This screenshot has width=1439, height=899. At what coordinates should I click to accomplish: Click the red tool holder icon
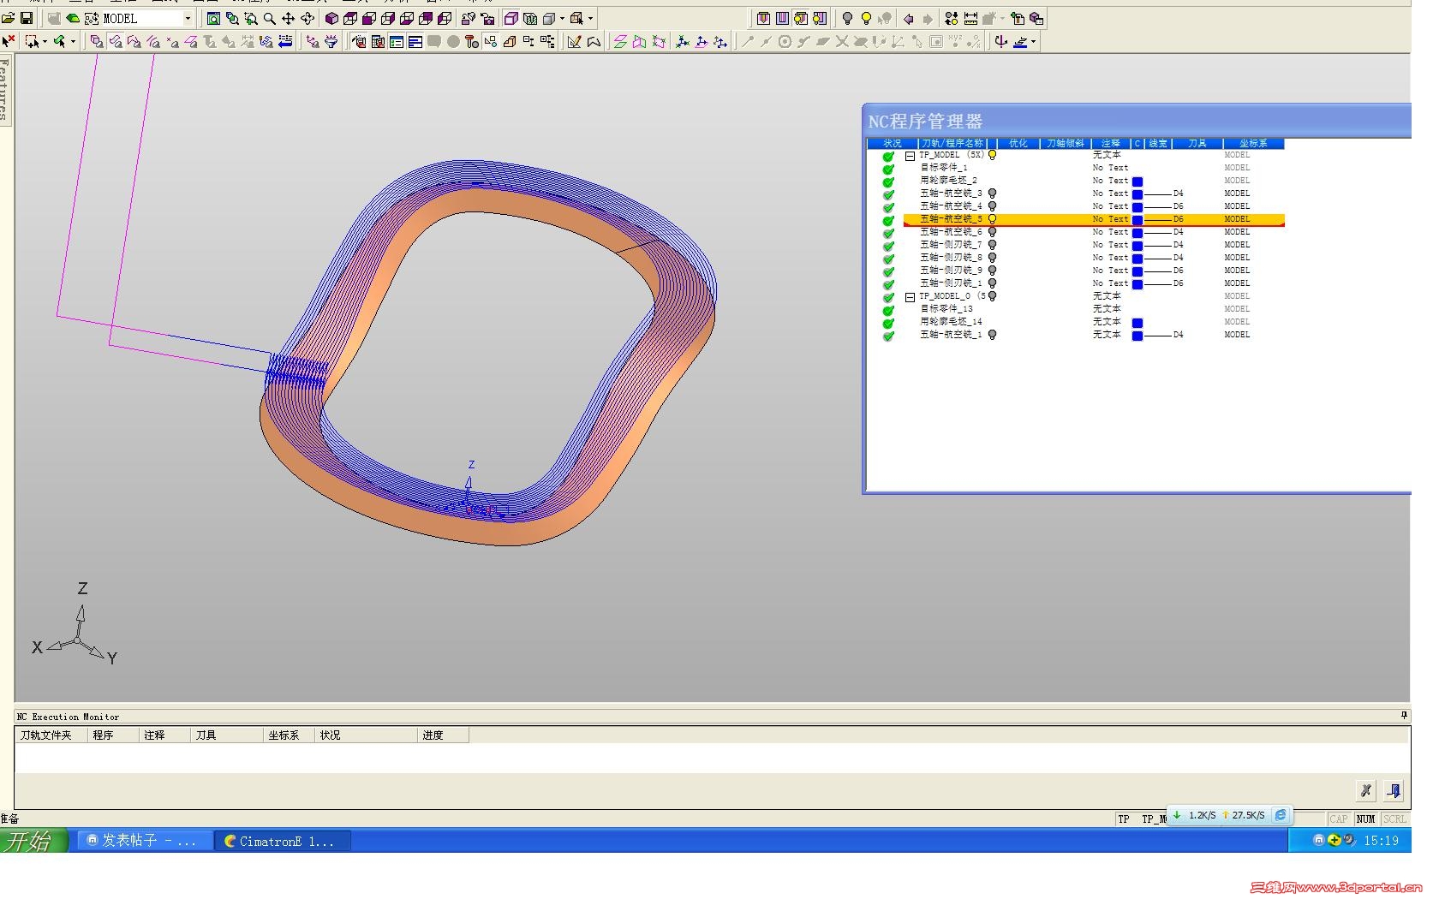(471, 41)
